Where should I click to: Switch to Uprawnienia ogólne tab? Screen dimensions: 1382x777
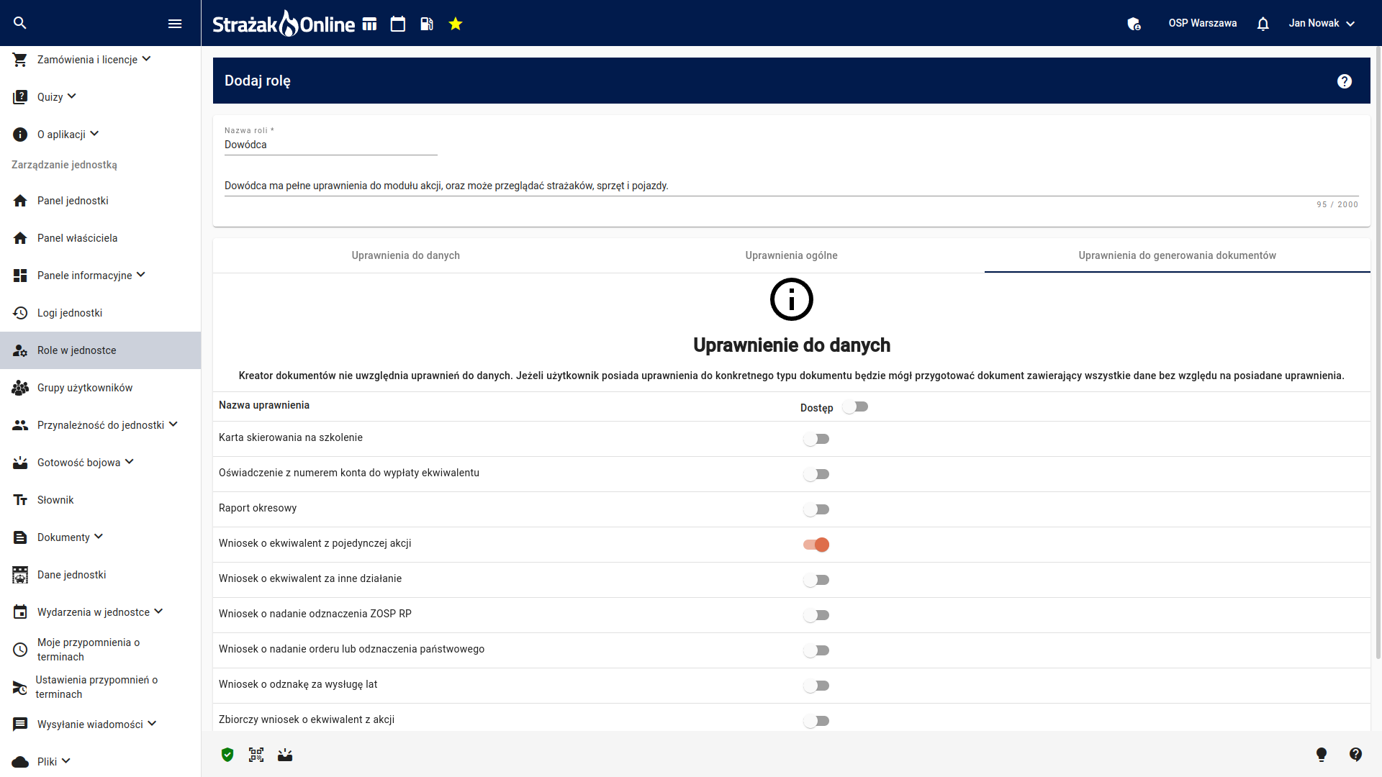coord(792,255)
